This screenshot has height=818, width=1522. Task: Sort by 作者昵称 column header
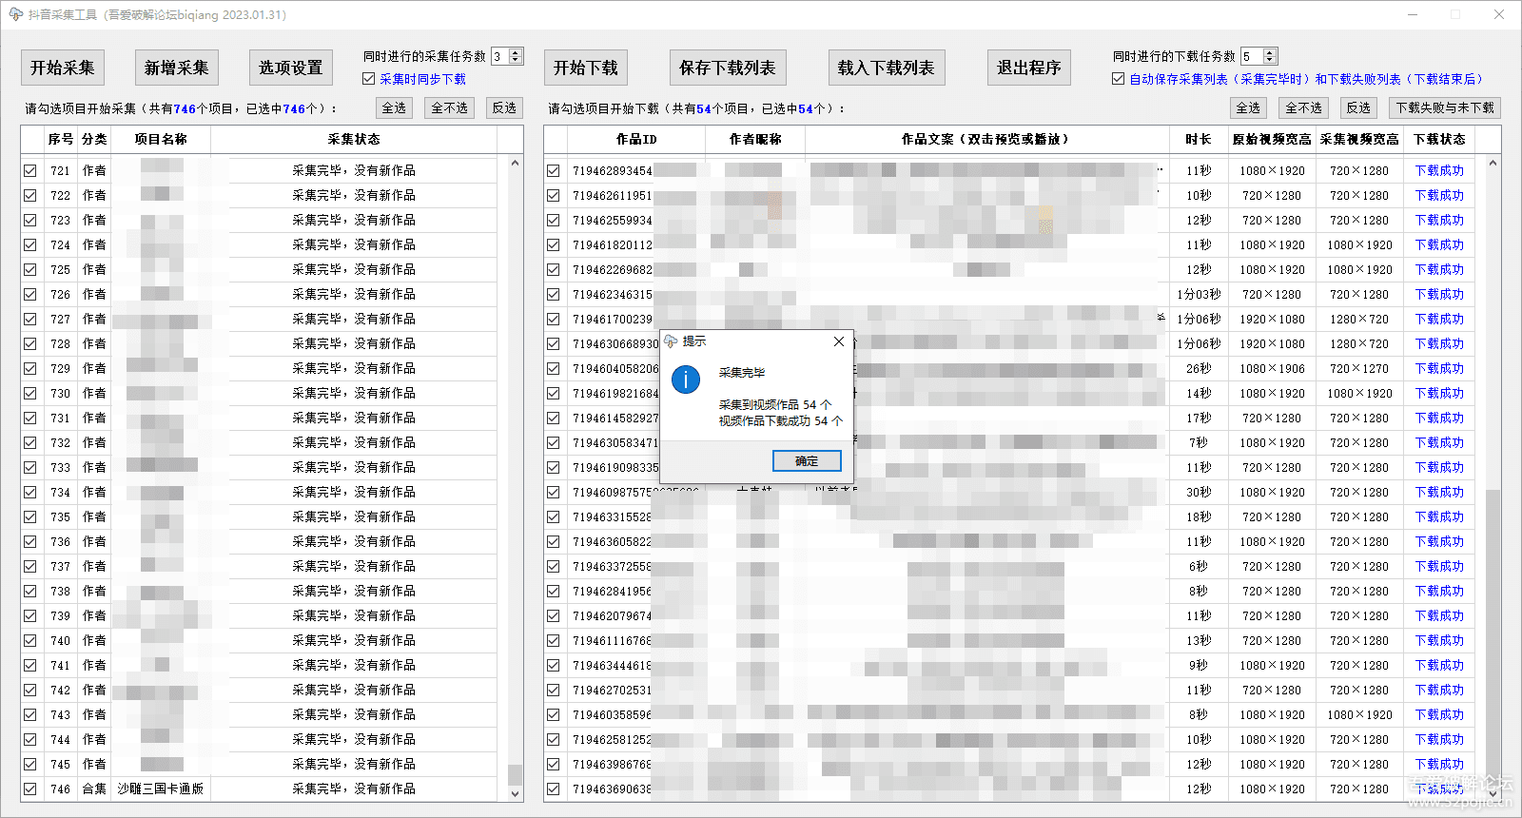(x=755, y=139)
